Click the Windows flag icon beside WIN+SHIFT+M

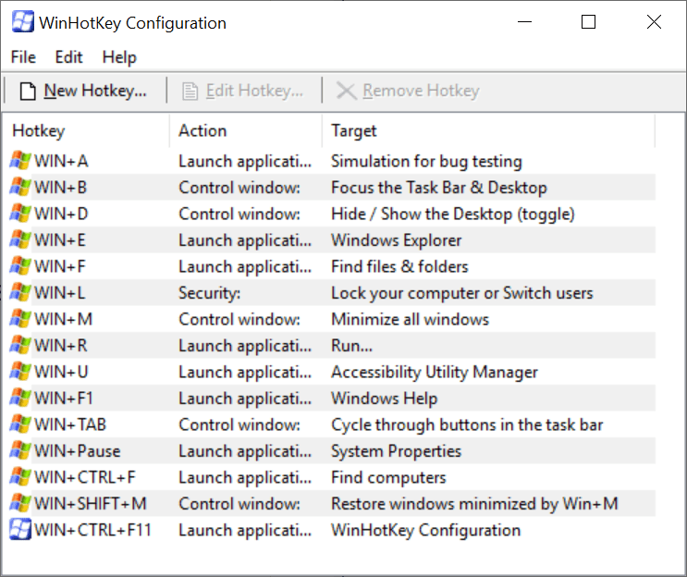[20, 503]
